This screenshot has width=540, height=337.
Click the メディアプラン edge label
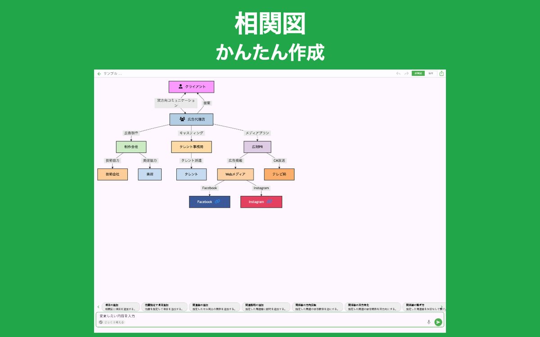point(257,133)
